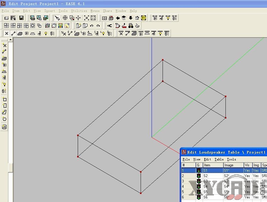
Task: Click the binoculars icon
Action: point(131,26)
